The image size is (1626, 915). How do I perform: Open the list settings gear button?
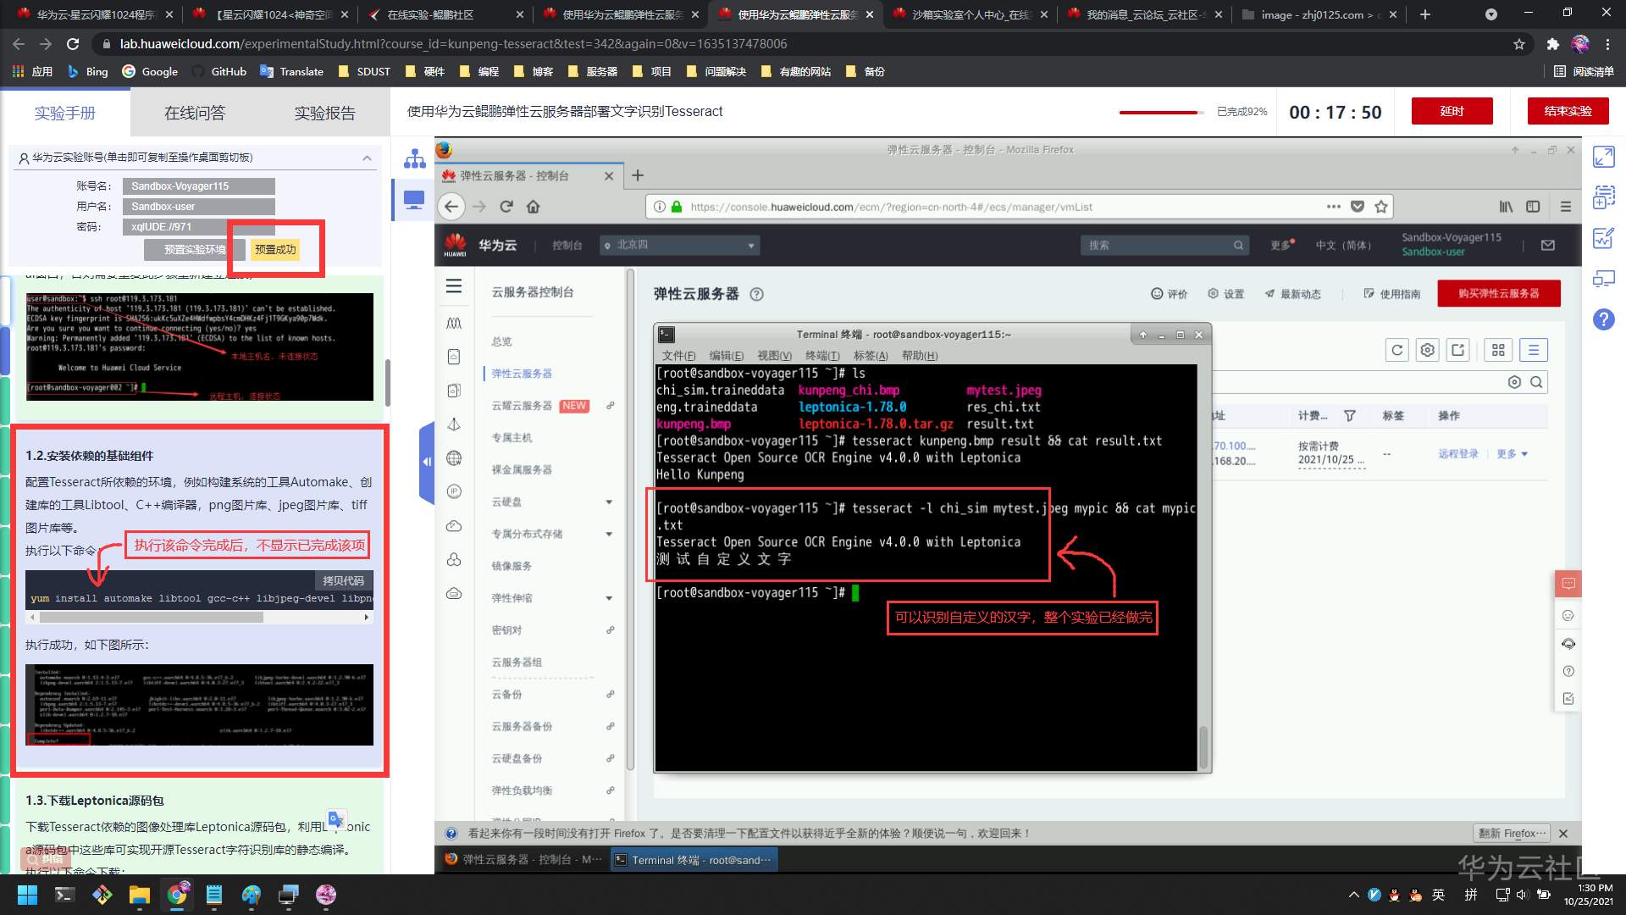1428,350
